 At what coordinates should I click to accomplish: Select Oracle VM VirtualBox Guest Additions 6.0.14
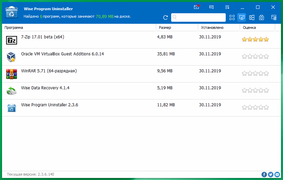[141, 57]
